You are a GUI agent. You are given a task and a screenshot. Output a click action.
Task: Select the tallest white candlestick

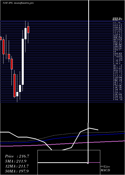[23, 62]
